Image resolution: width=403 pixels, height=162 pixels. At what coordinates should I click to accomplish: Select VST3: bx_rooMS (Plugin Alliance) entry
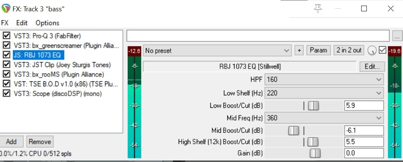59,75
